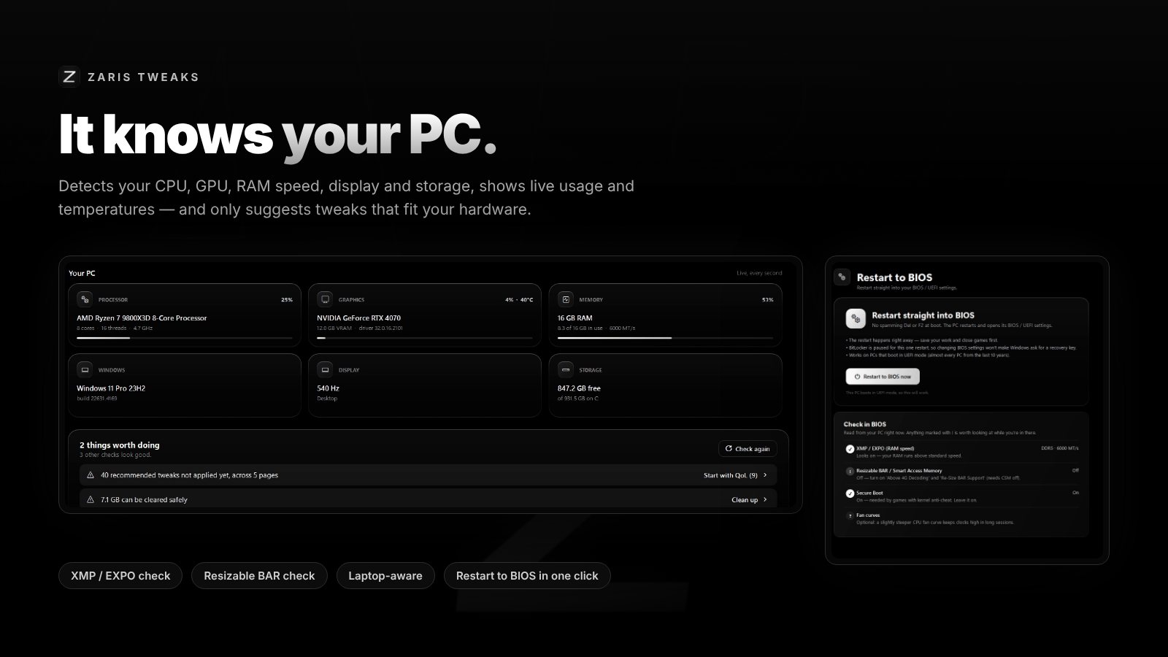Click the Storage card drive icon
The width and height of the screenshot is (1168, 657).
pyautogui.click(x=566, y=369)
